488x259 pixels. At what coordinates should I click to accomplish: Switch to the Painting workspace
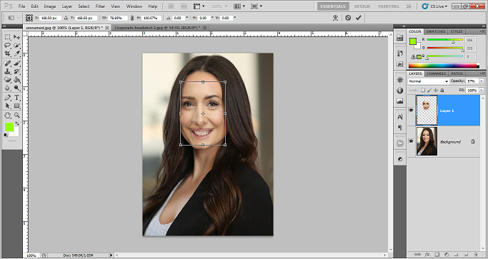coord(389,6)
